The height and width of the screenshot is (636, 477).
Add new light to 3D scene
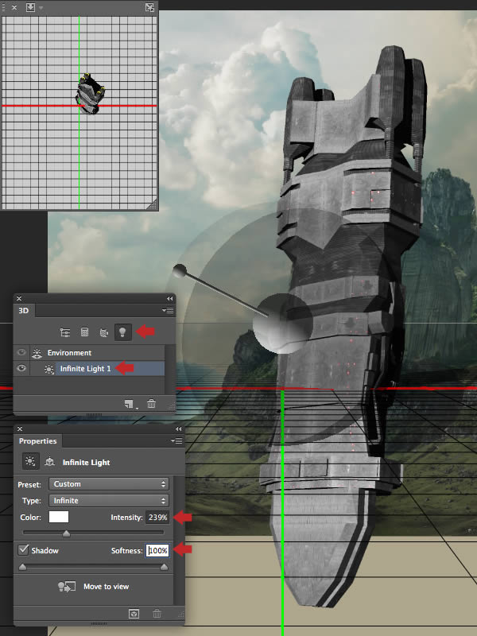pos(130,404)
